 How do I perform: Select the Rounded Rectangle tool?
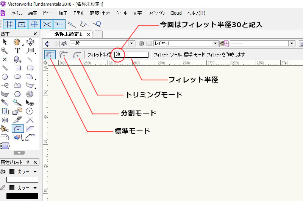pyautogui.click(x=30, y=68)
